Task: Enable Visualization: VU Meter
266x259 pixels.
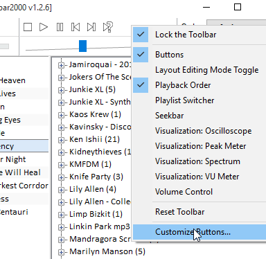Action: tap(199, 177)
